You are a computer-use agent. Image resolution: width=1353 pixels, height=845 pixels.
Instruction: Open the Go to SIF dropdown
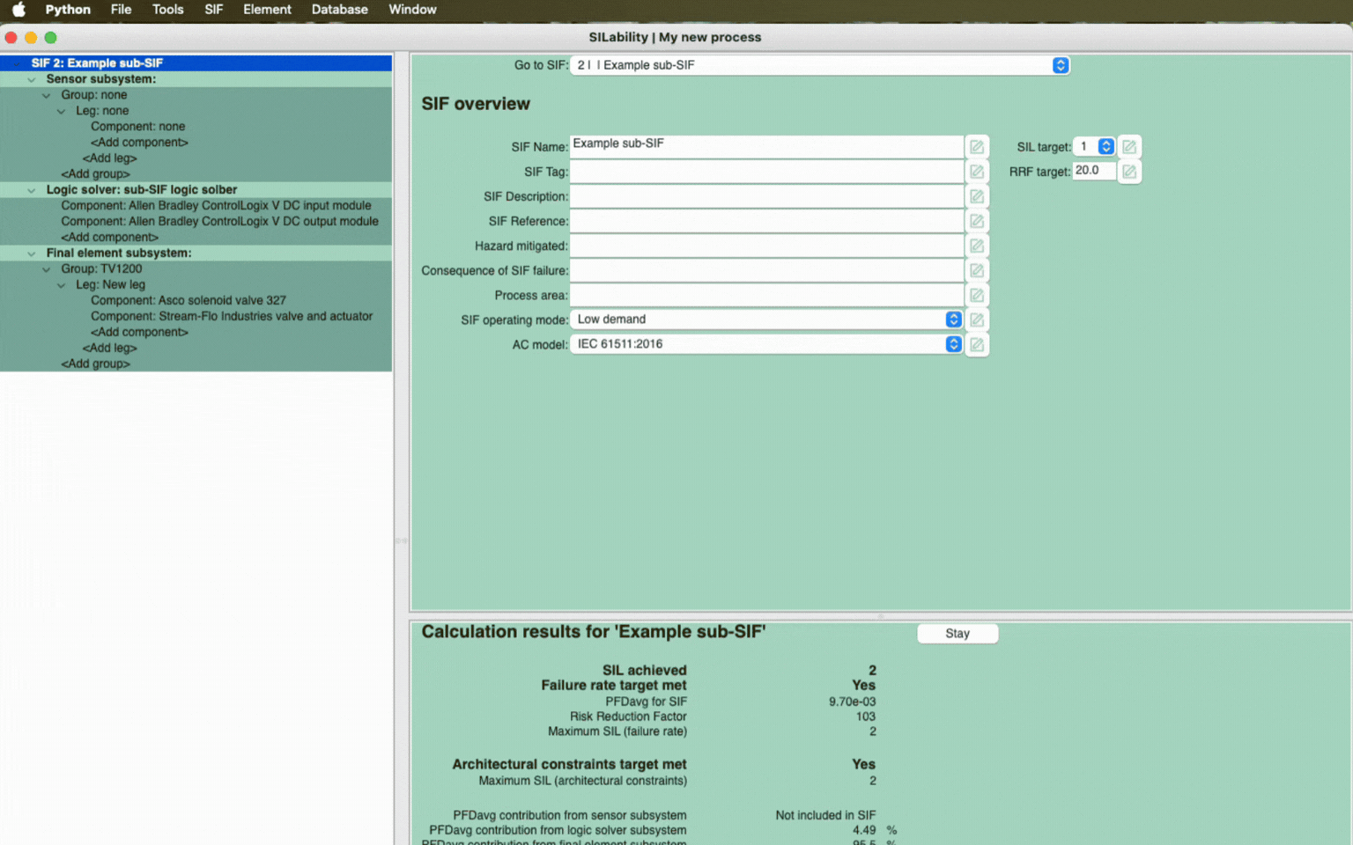pyautogui.click(x=1060, y=65)
